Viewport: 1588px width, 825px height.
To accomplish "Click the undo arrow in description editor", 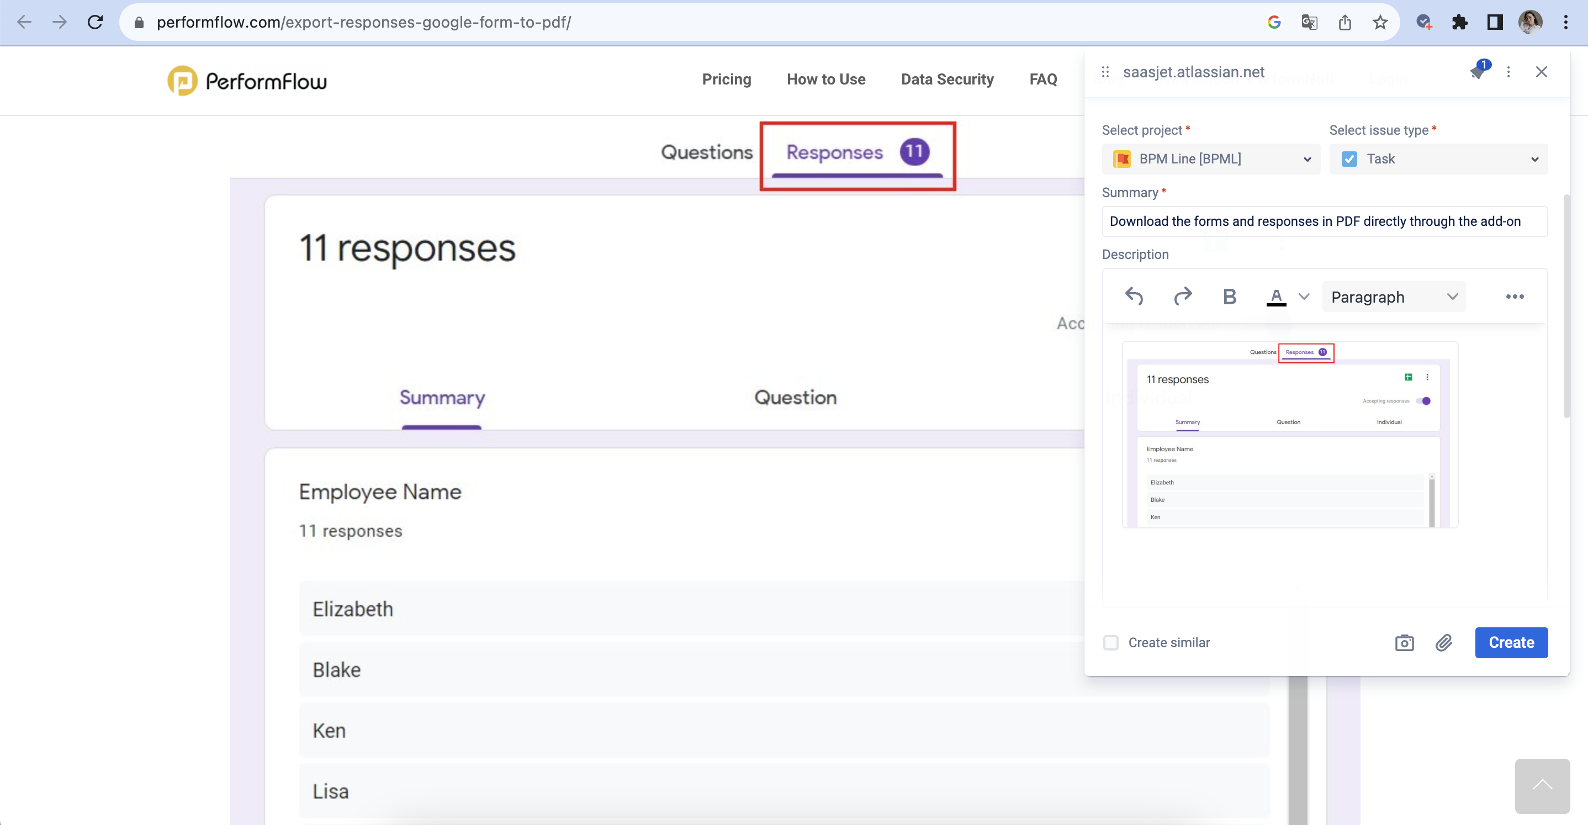I will (1134, 297).
